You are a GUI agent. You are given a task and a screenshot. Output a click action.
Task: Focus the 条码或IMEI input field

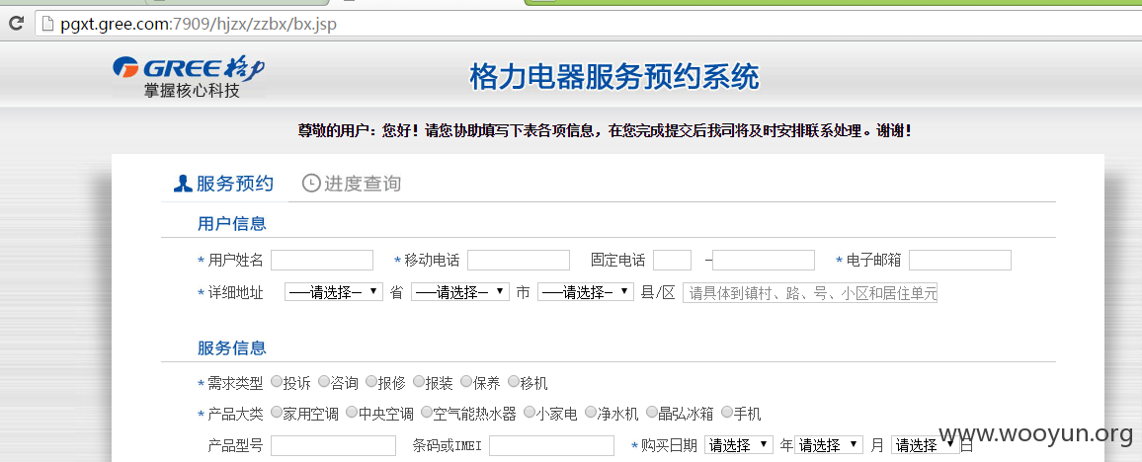tap(551, 445)
